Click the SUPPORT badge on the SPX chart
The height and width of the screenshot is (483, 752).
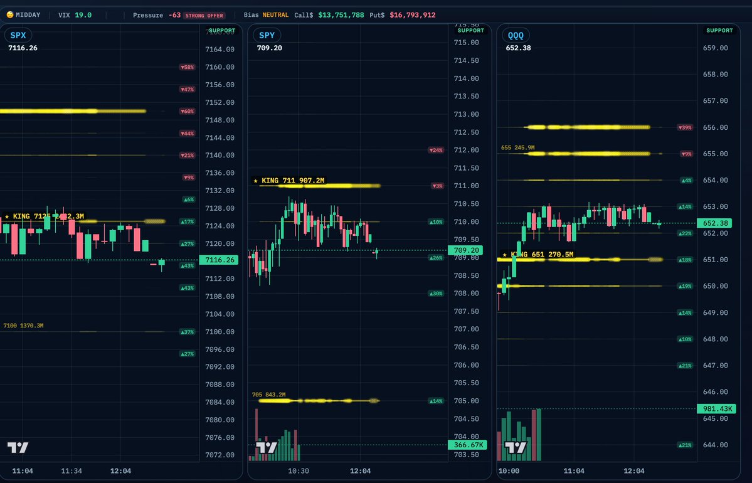click(x=222, y=30)
